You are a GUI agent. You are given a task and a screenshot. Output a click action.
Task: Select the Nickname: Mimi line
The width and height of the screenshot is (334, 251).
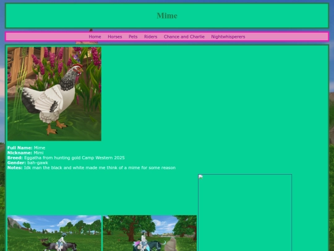coord(25,153)
